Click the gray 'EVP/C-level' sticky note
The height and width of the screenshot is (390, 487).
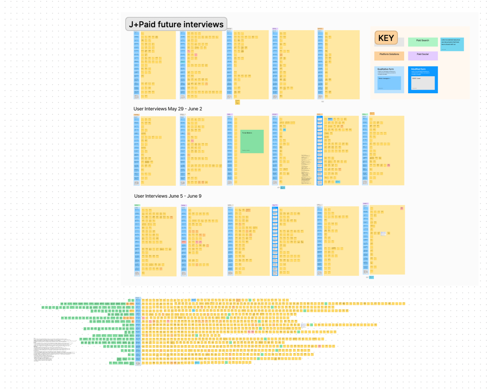[423, 83]
